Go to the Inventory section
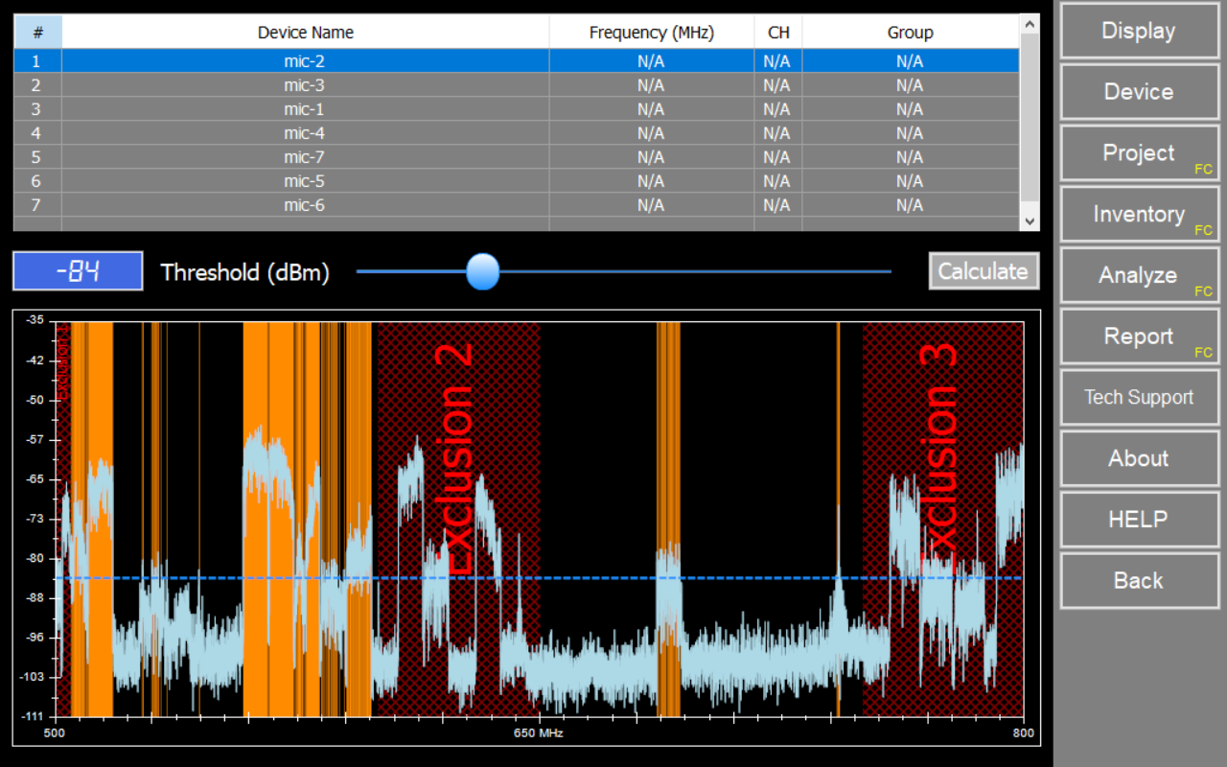The width and height of the screenshot is (1227, 767). click(x=1139, y=215)
